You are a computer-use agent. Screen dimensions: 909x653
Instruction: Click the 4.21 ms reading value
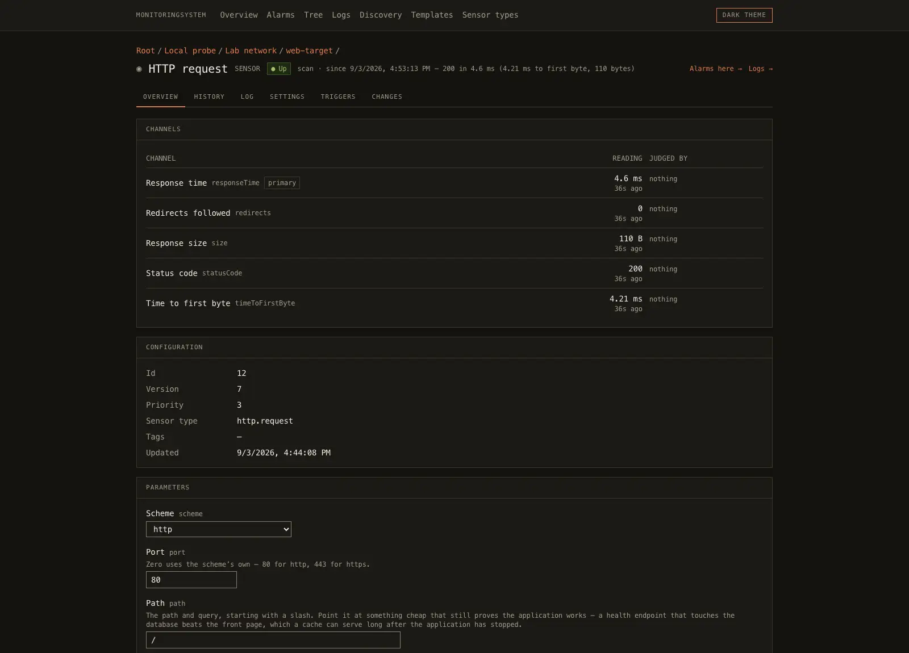pyautogui.click(x=626, y=299)
